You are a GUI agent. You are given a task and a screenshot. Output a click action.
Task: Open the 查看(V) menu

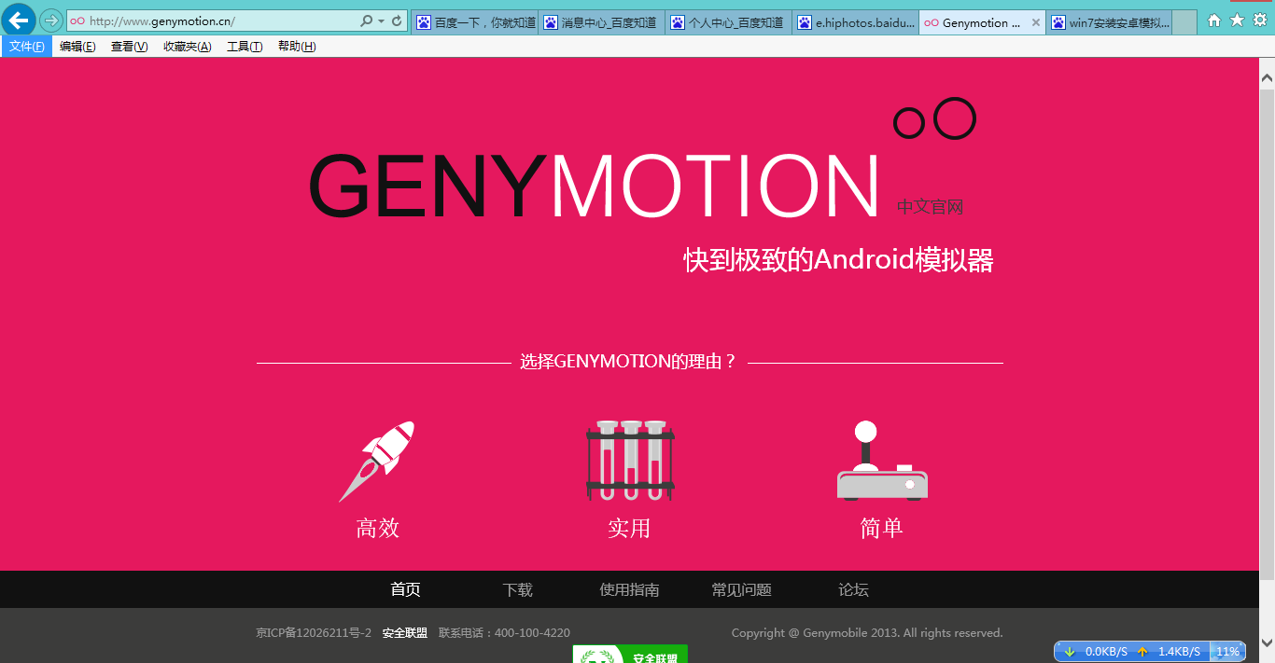pos(129,47)
